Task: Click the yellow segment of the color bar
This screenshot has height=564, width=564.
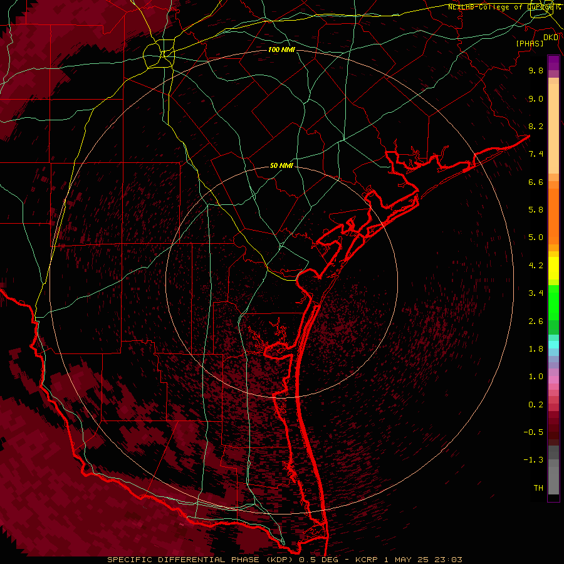Action: click(553, 268)
